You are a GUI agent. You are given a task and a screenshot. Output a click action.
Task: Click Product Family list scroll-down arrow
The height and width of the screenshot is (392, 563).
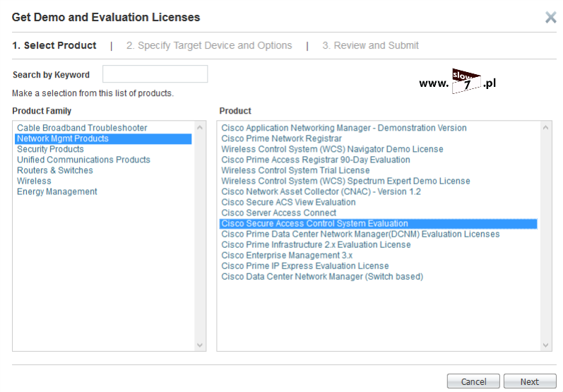tap(200, 345)
